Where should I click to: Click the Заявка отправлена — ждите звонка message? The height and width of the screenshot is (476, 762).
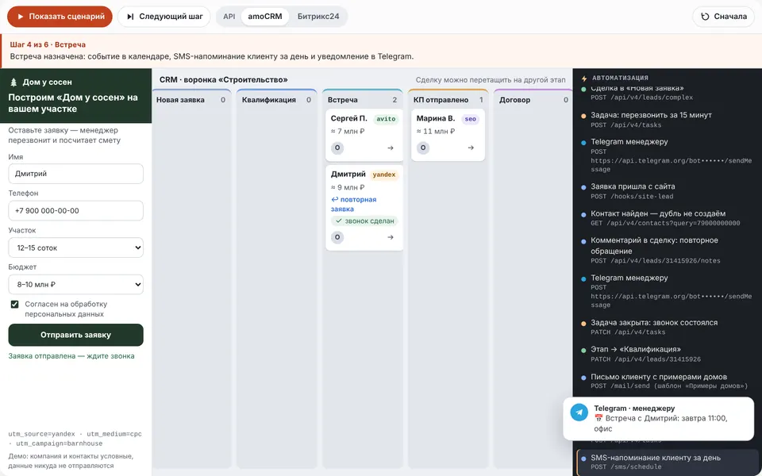point(71,356)
